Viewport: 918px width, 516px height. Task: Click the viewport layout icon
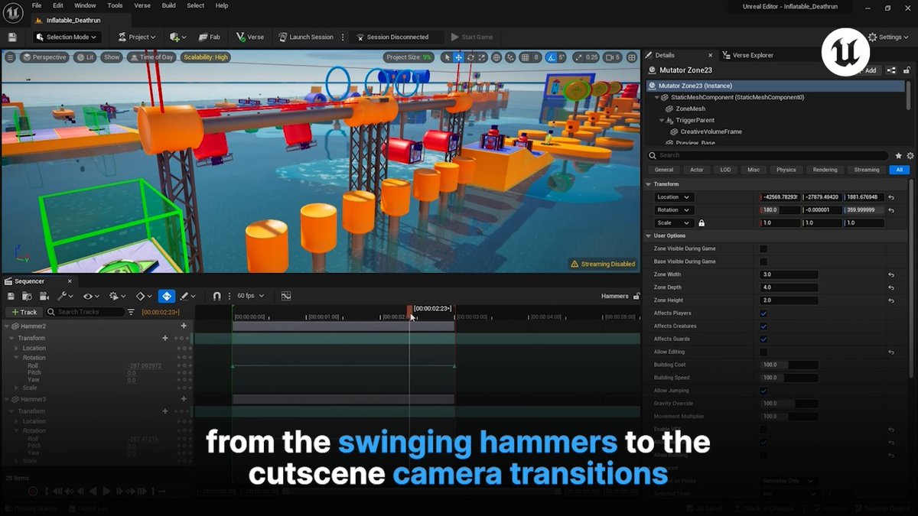point(633,57)
